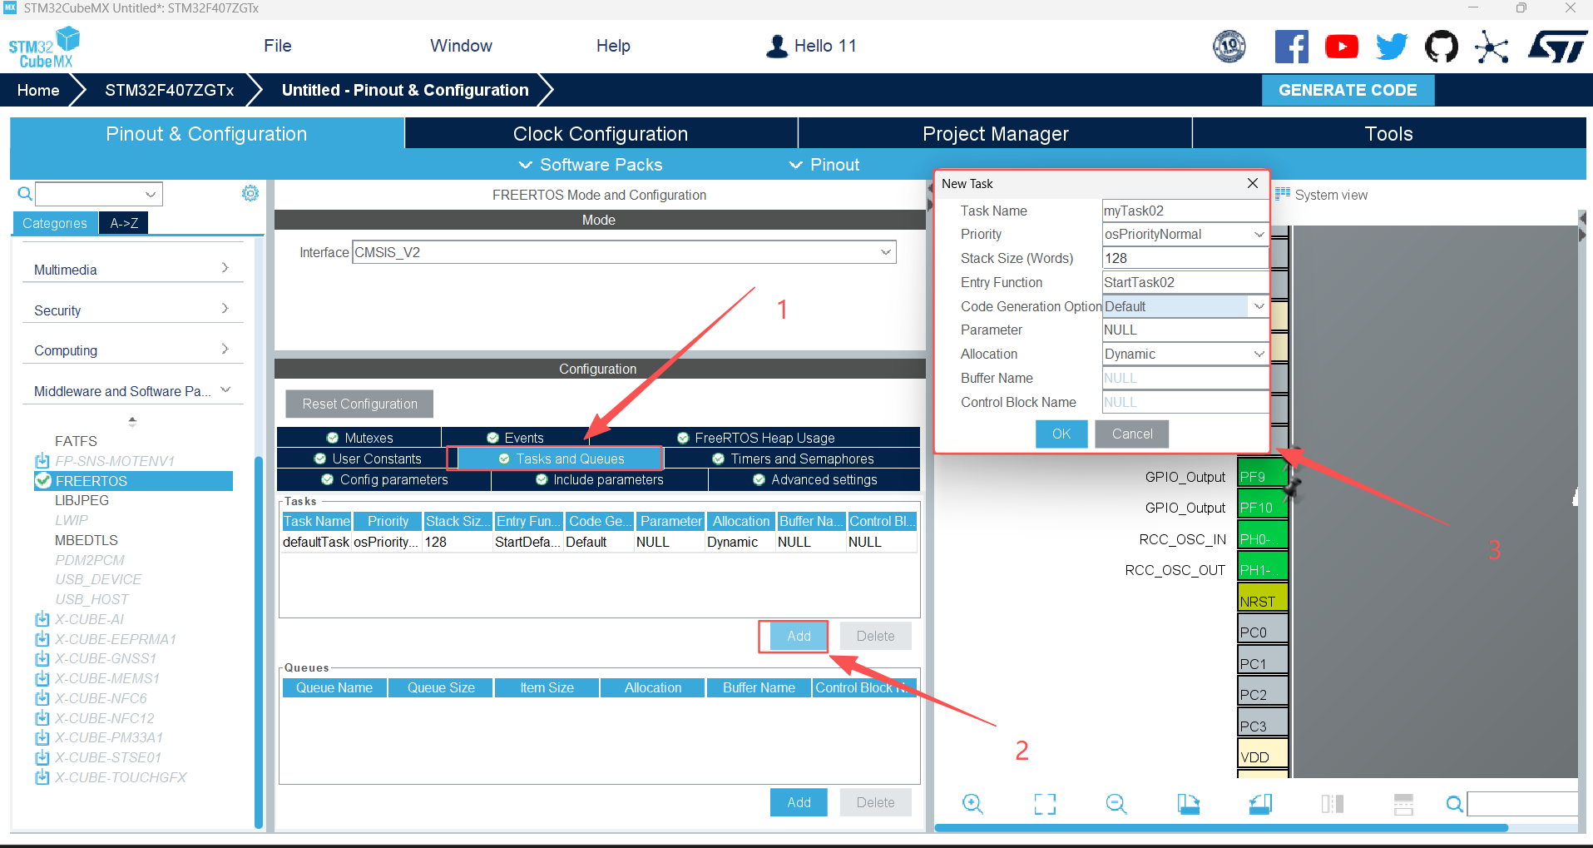This screenshot has height=848, width=1593.
Task: Open the File menu
Action: [x=278, y=46]
